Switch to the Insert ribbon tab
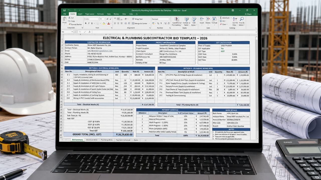The height and width of the screenshot is (180, 321). (x=80, y=14)
